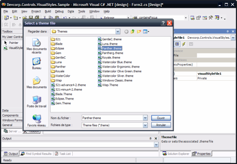Select Watercolor Blue.theme file
The height and width of the screenshot is (164, 237).
coord(115,62)
